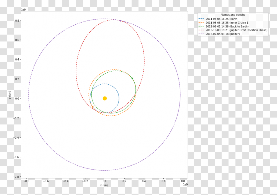Click the purple dashed line sample in legend
The width and height of the screenshot is (277, 195).
click(x=201, y=34)
